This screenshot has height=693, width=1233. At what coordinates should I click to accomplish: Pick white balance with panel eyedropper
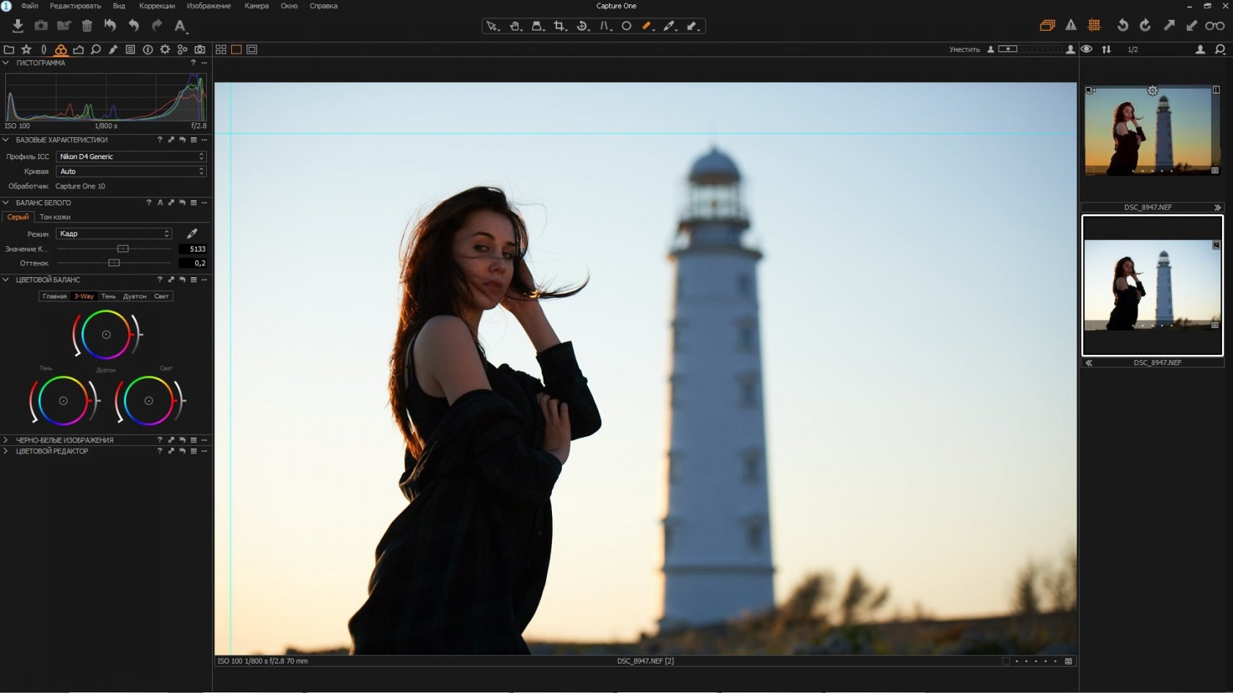(192, 234)
